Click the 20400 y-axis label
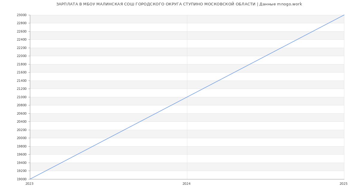The image size is (359, 194). 22,122
